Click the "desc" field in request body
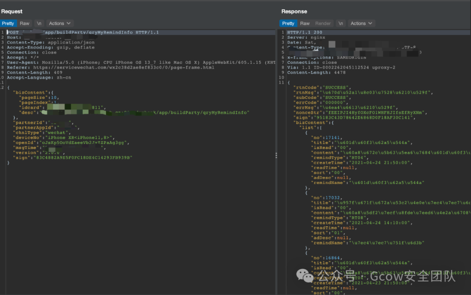This screenshot has height=295, width=471. click(x=134, y=112)
